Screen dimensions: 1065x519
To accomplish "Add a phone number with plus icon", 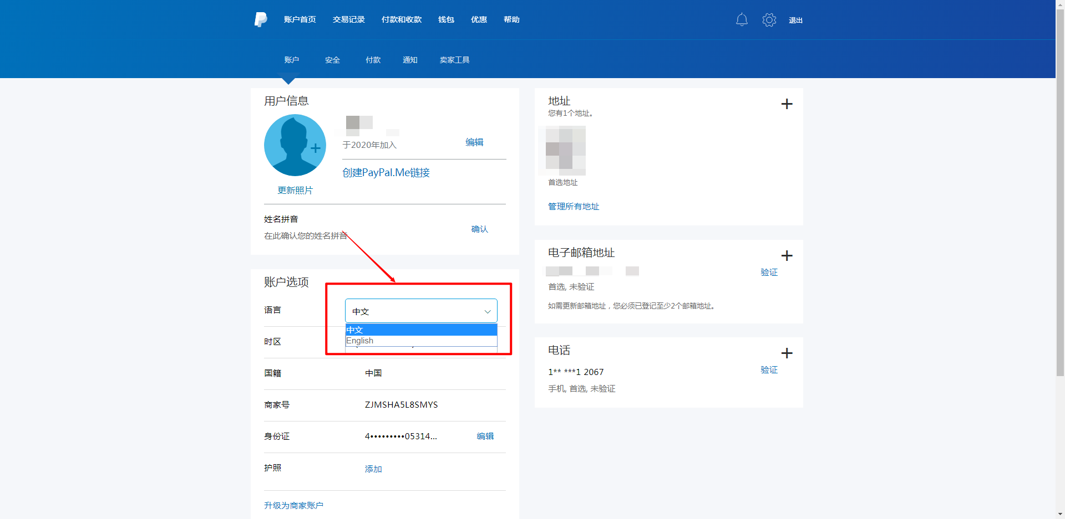I will 787,353.
